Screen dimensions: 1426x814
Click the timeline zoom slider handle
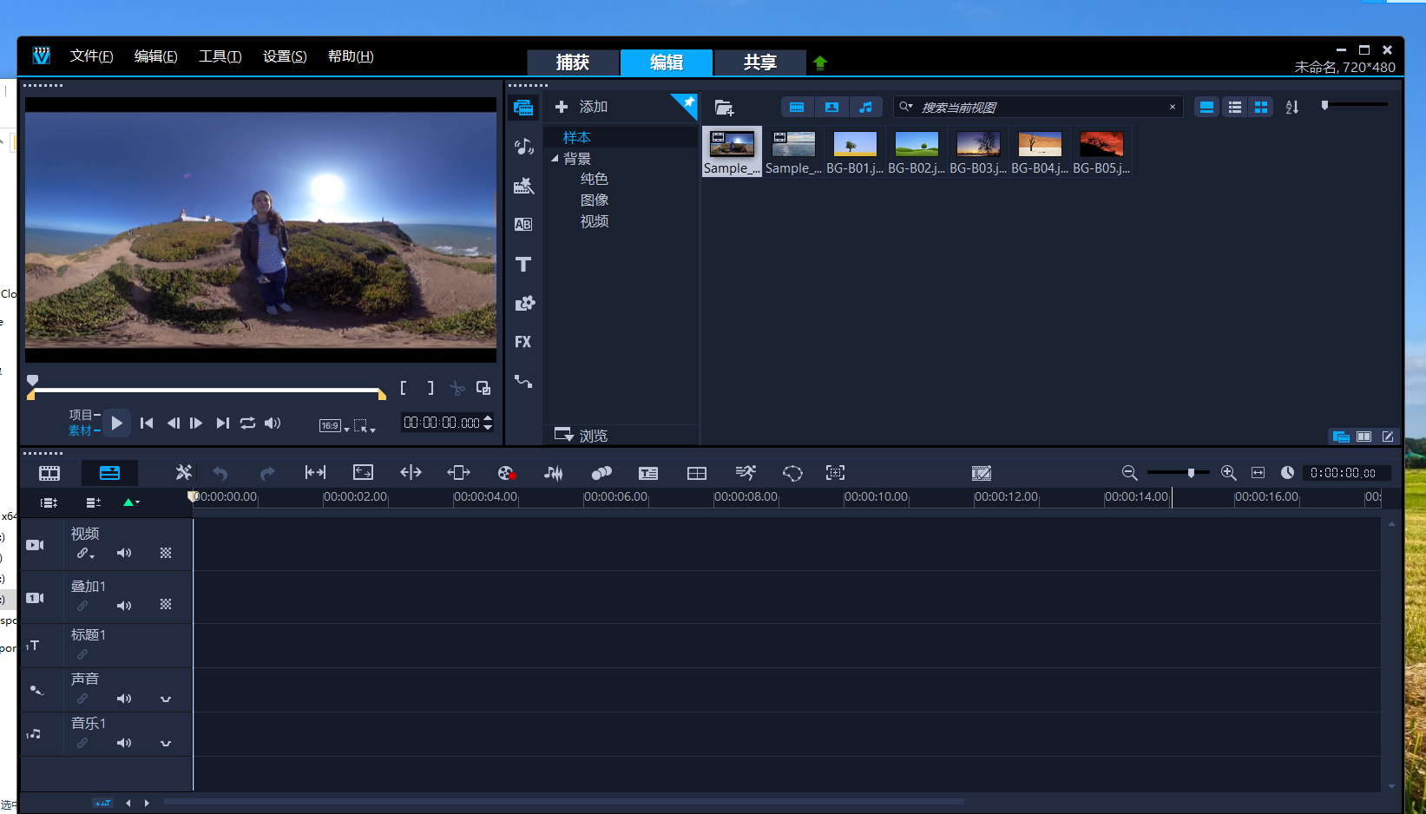click(x=1191, y=473)
